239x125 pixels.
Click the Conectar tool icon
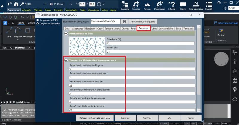tap(136, 5)
